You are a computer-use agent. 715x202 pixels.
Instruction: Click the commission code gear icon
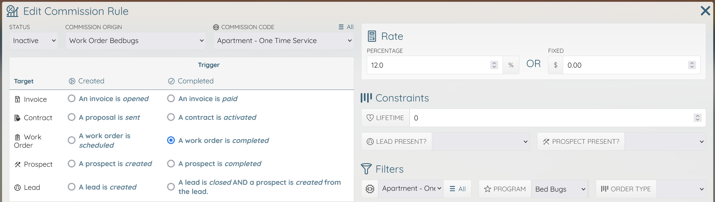coord(216,27)
